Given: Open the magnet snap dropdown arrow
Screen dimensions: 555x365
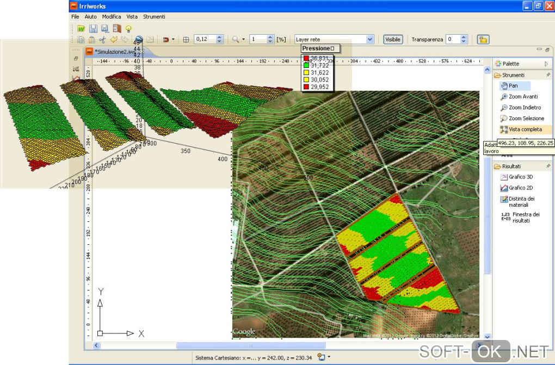Looking at the screenshot, I should click(x=173, y=40).
